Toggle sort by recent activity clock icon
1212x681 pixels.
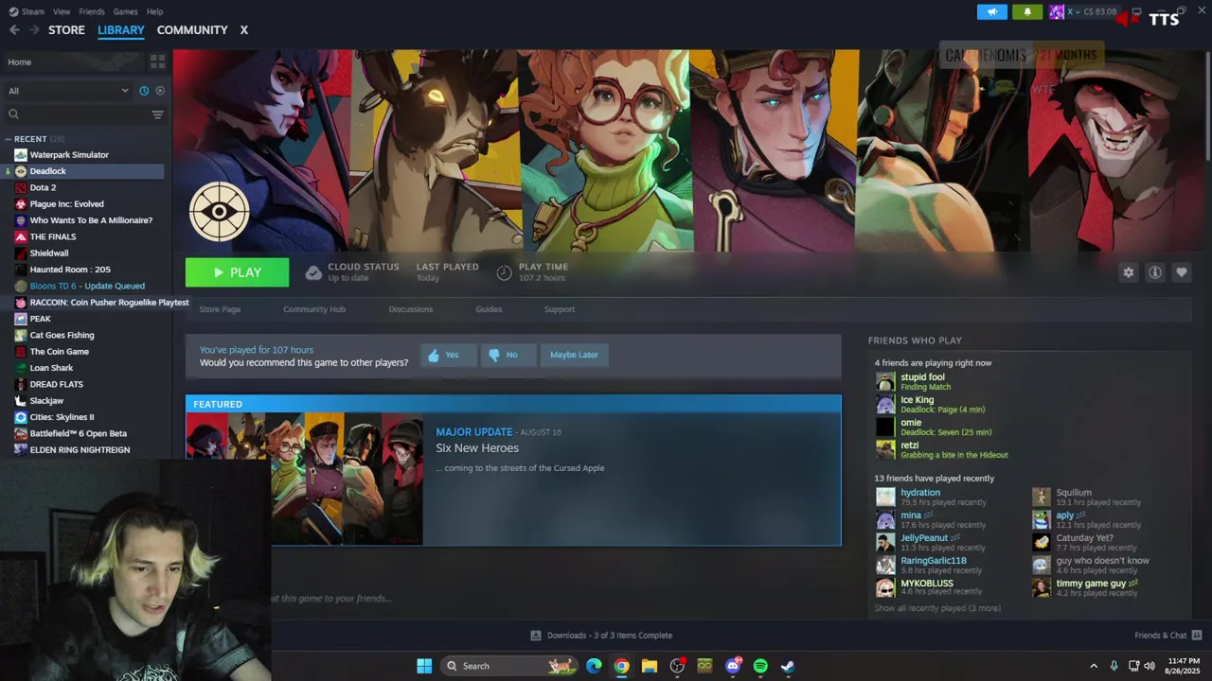[144, 91]
